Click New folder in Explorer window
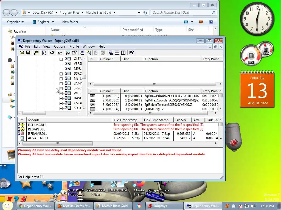The height and width of the screenshot is (210, 281). (70, 22)
